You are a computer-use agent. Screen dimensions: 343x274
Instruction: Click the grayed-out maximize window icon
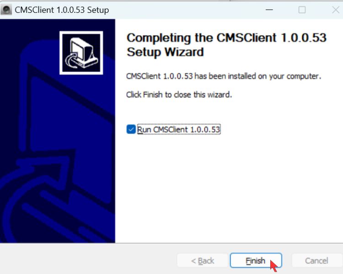pos(302,10)
